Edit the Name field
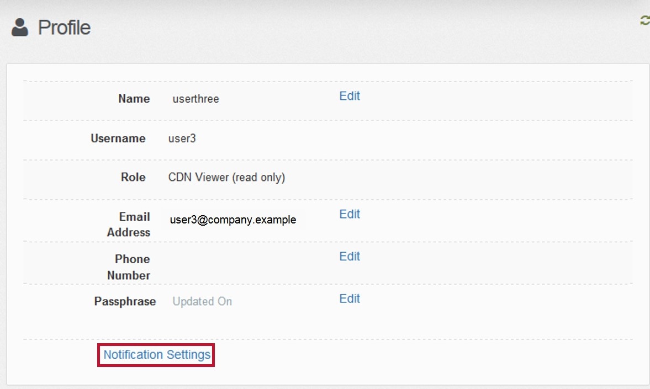This screenshot has width=650, height=389. pos(350,96)
